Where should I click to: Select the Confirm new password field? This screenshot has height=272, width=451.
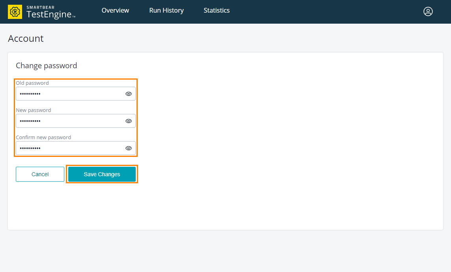[69, 148]
